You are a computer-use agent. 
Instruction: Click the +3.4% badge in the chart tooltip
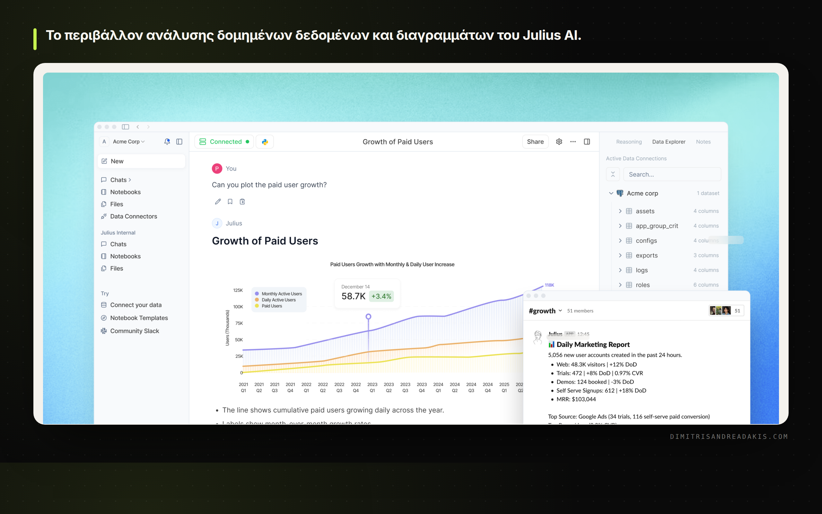(381, 296)
